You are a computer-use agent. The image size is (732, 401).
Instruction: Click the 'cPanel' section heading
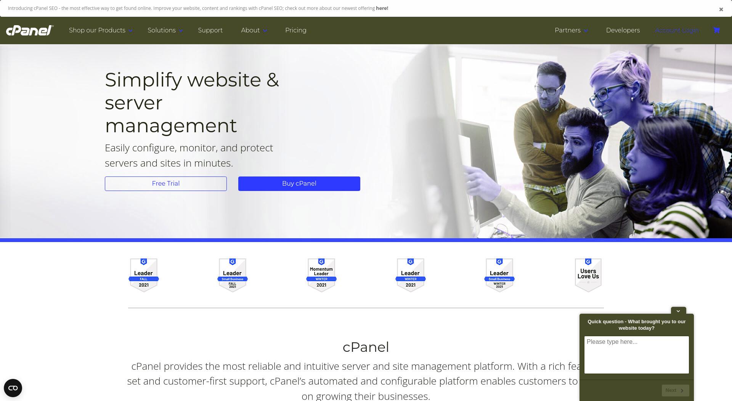366,347
